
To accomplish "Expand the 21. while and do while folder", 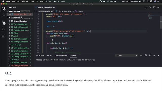I will tap(20, 48).
